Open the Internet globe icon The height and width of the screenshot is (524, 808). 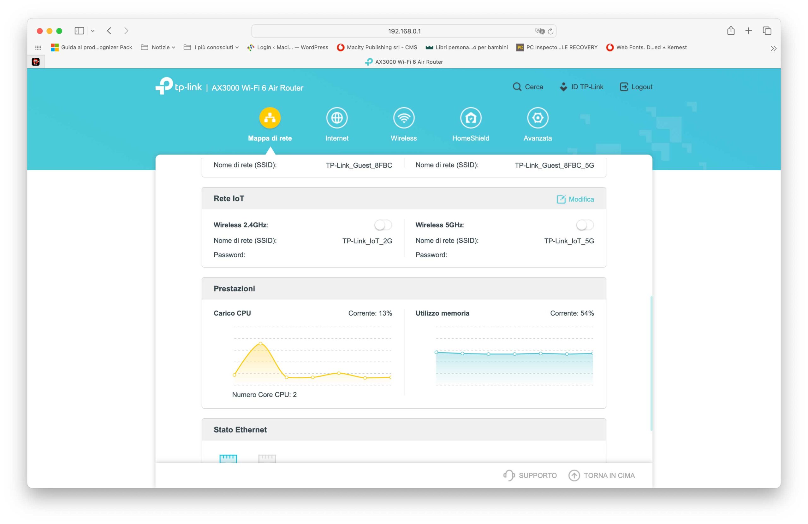336,118
